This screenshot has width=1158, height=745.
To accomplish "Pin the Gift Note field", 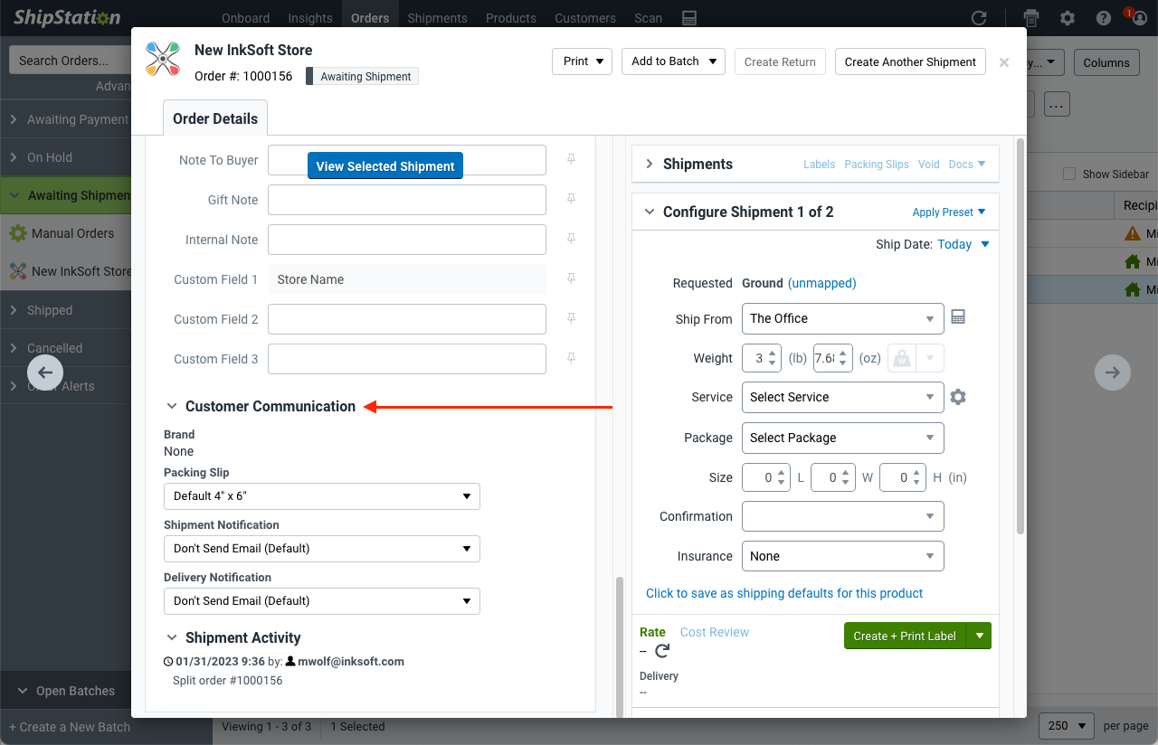I will pyautogui.click(x=571, y=198).
